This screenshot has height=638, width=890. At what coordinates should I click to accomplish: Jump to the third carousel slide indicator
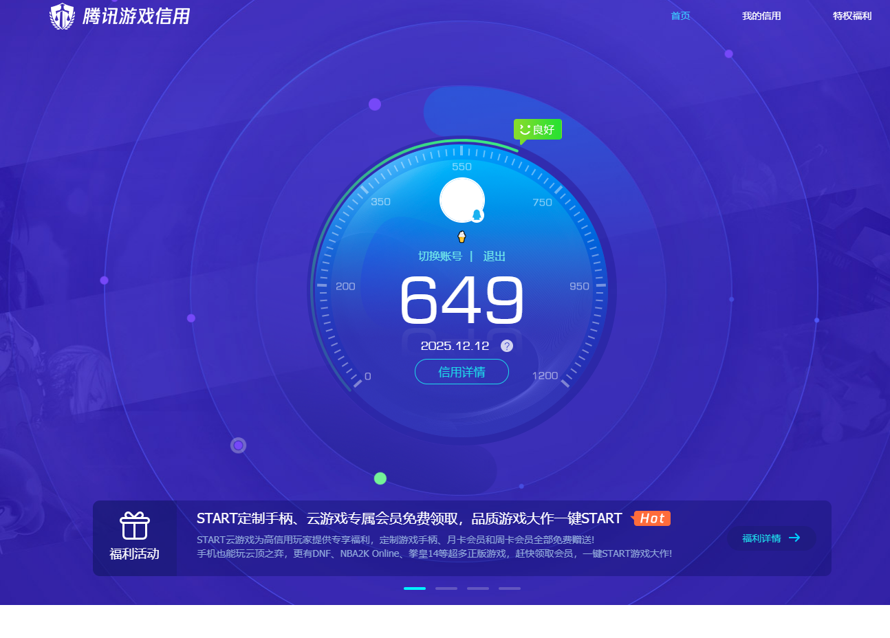coord(478,588)
